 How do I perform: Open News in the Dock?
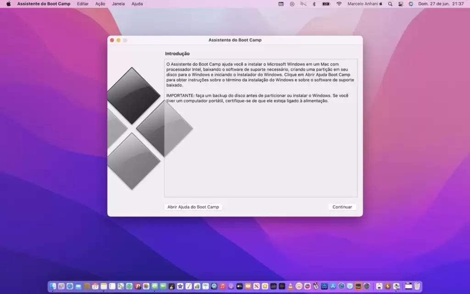[x=256, y=287]
